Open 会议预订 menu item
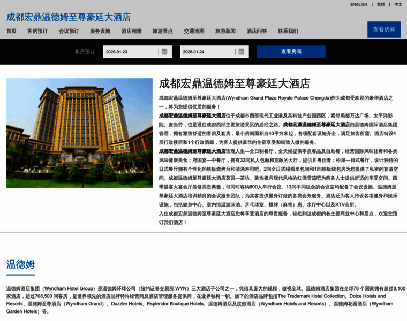Viewport: 407px width, 321px height. coord(69,31)
